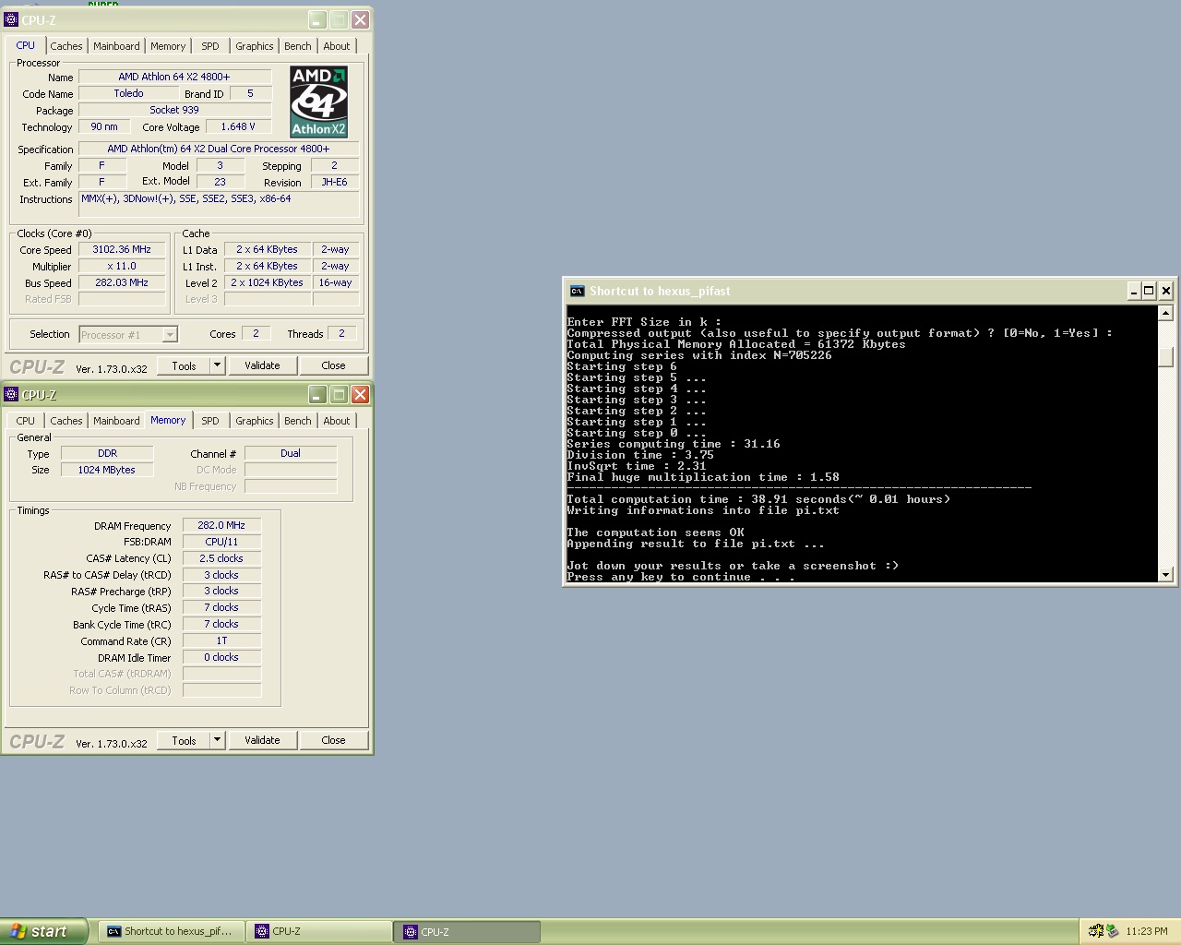Open the Mainboard tab in the lower CPU-Z window
This screenshot has height=945, width=1181.
(116, 421)
